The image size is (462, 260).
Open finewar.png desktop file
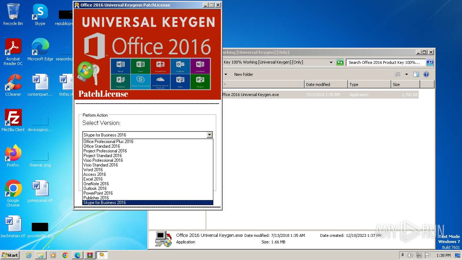click(40, 159)
